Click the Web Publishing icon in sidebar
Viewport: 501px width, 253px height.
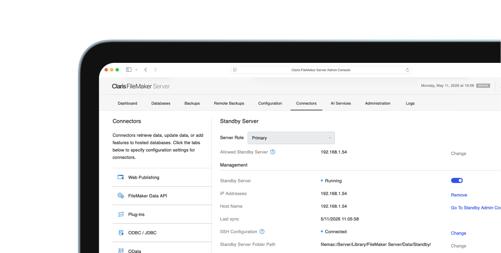[x=121, y=177]
